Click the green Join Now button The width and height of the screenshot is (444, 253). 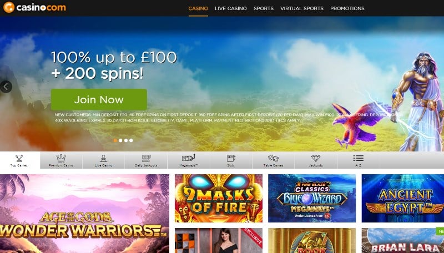[x=99, y=100]
